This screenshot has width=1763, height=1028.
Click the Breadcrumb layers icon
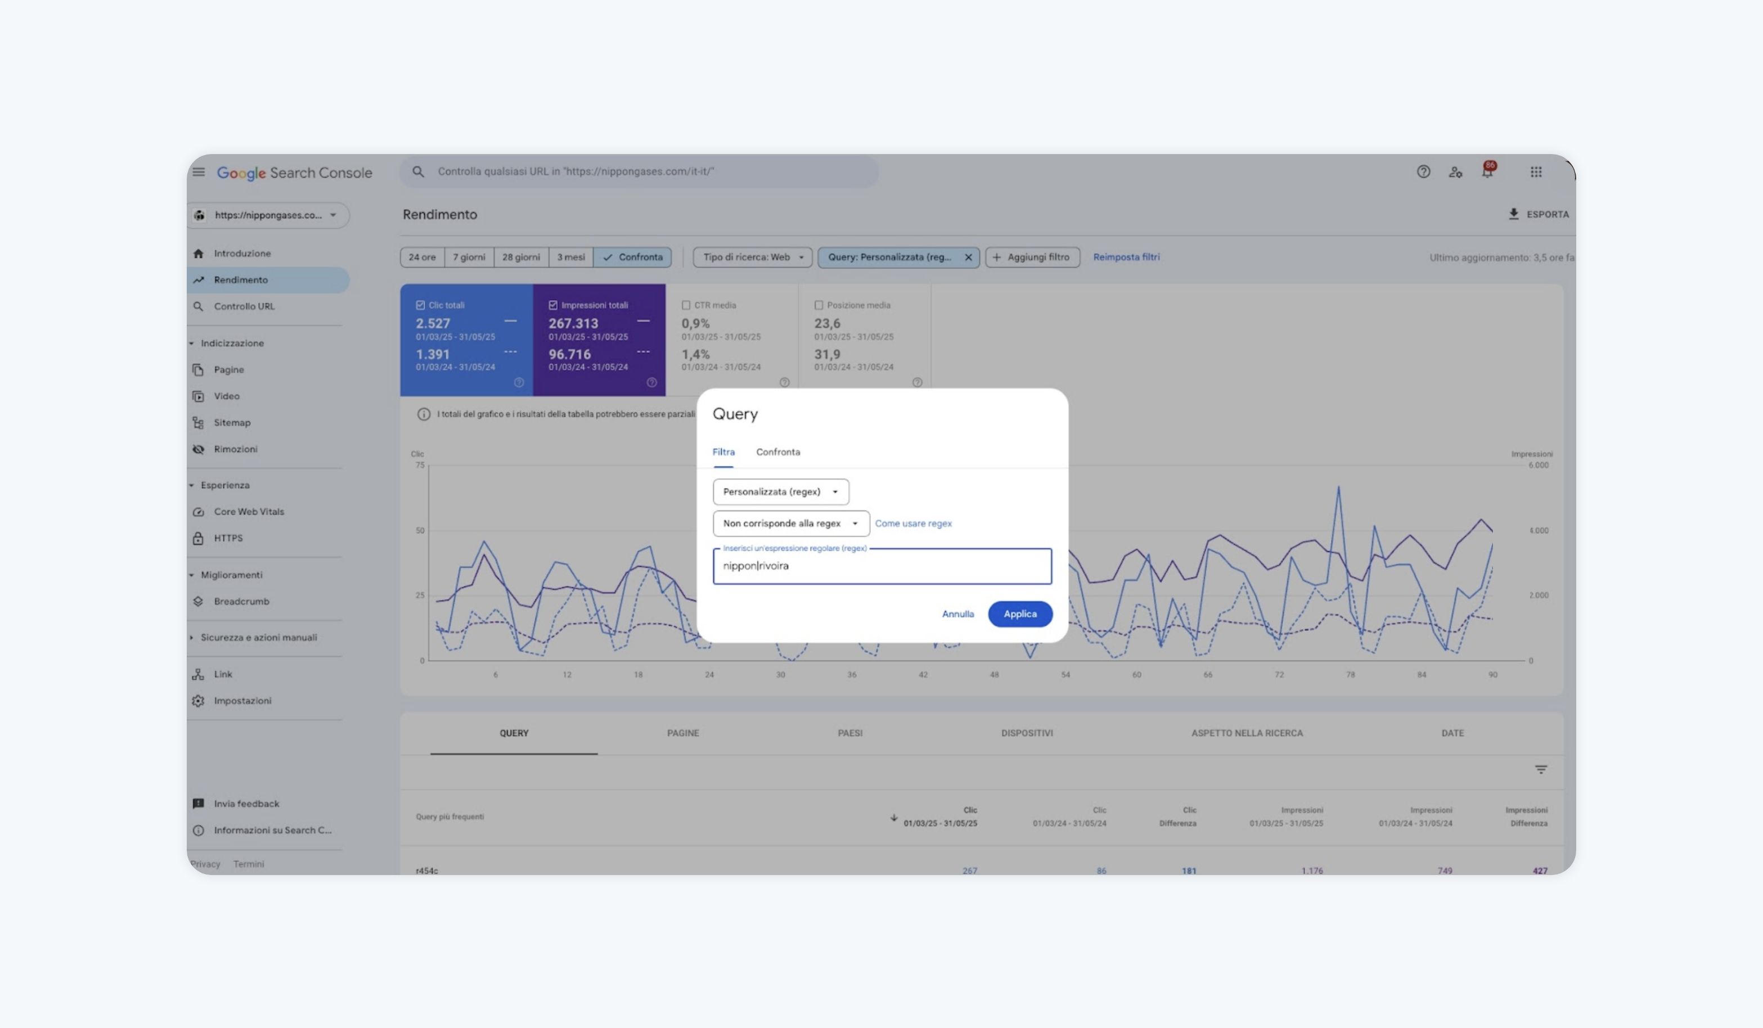199,601
